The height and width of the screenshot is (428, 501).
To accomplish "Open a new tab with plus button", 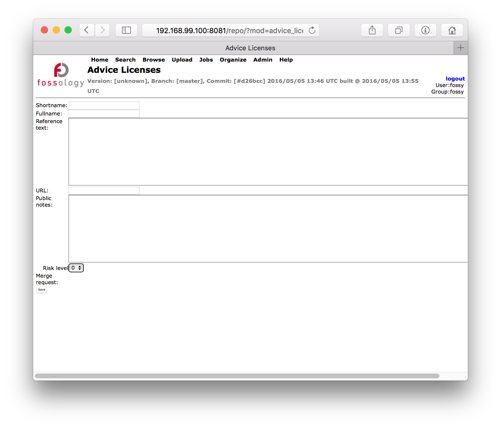I will tap(461, 48).
